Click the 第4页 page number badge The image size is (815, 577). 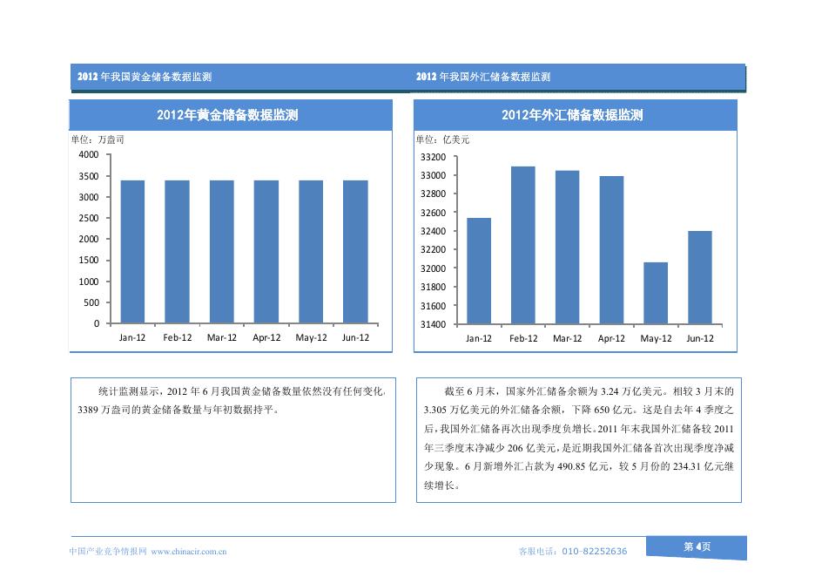695,546
